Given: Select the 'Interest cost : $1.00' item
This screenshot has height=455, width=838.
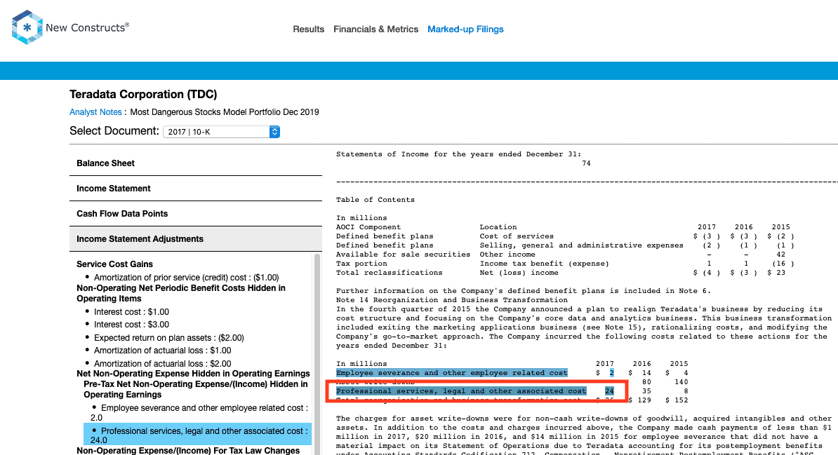Looking at the screenshot, I should click(131, 312).
